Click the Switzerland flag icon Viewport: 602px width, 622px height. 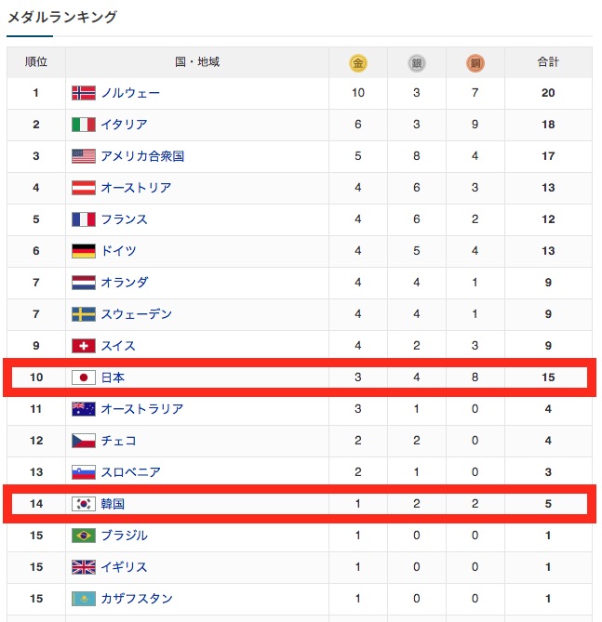(84, 346)
